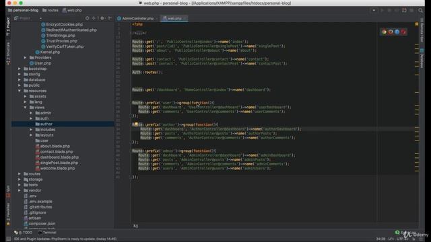The width and height of the screenshot is (431, 242).
Task: Toggle the Database tool window side tab
Action: 422,58
